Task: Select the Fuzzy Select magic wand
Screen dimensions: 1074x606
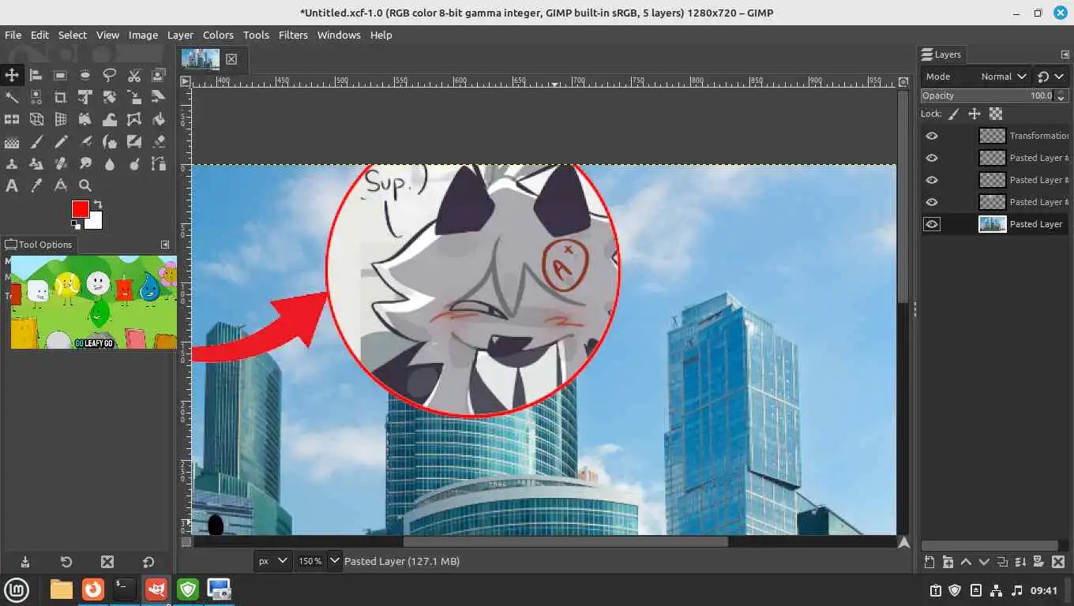Action: pos(12,97)
